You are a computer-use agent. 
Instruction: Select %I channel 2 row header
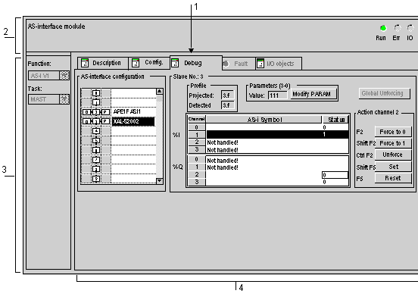point(197,142)
